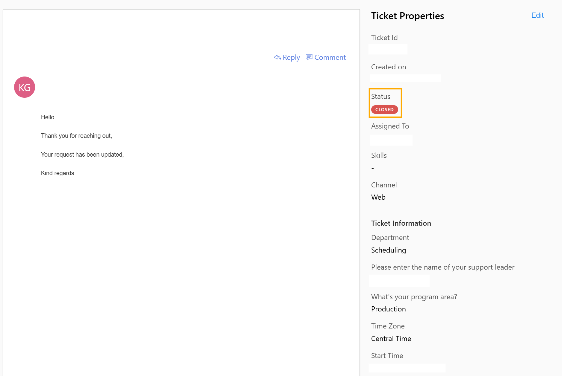Select the Ticket Id value field
The width and height of the screenshot is (562, 376).
pos(388,49)
